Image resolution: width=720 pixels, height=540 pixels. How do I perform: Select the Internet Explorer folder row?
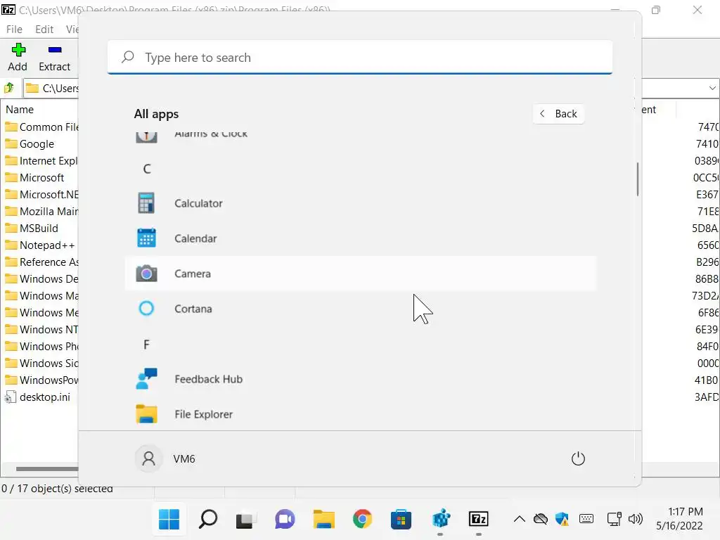coord(41,161)
